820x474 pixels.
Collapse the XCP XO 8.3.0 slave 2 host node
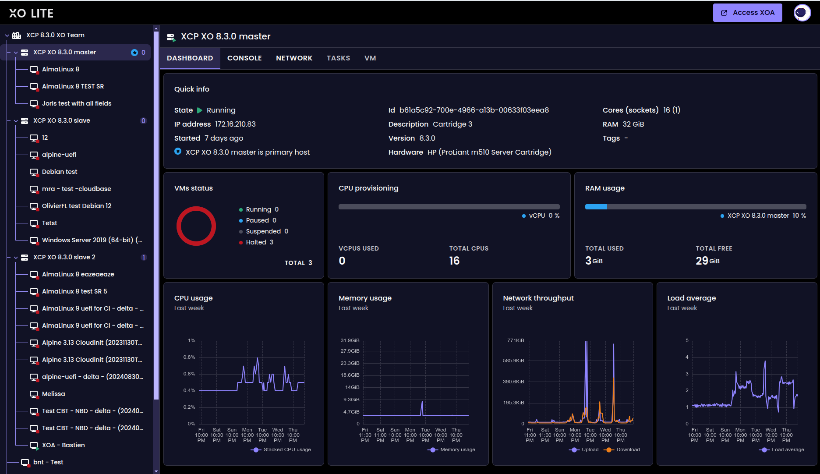16,257
